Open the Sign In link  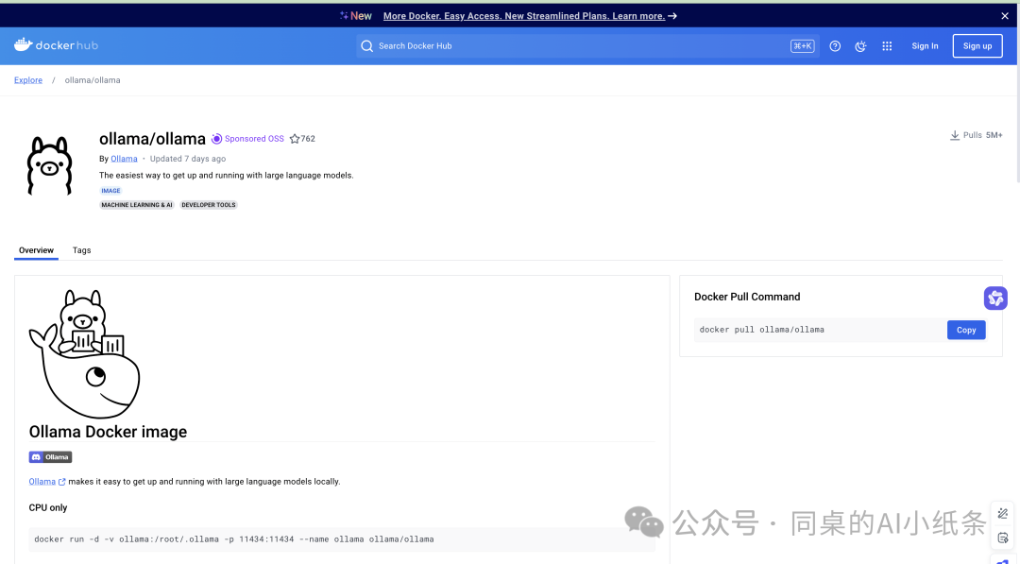point(925,46)
